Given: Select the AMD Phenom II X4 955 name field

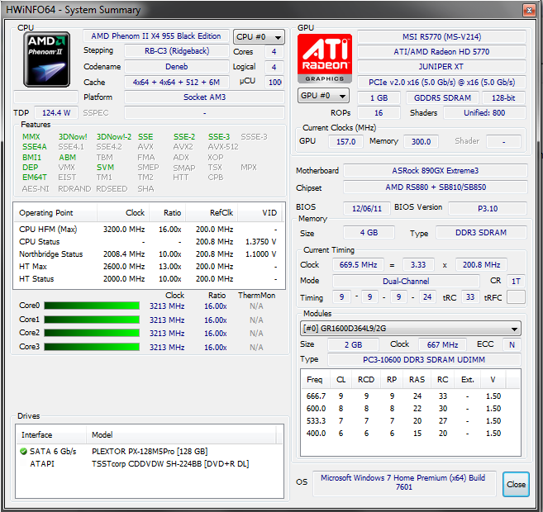Looking at the screenshot, I should pyautogui.click(x=156, y=36).
